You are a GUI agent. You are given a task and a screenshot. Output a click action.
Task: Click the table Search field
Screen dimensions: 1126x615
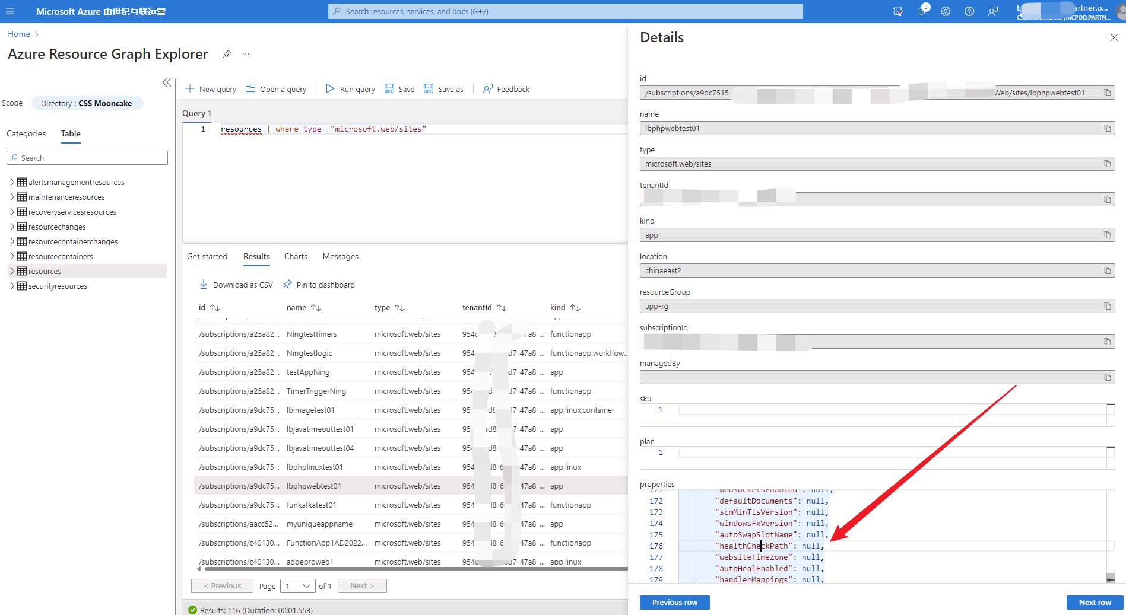click(87, 157)
